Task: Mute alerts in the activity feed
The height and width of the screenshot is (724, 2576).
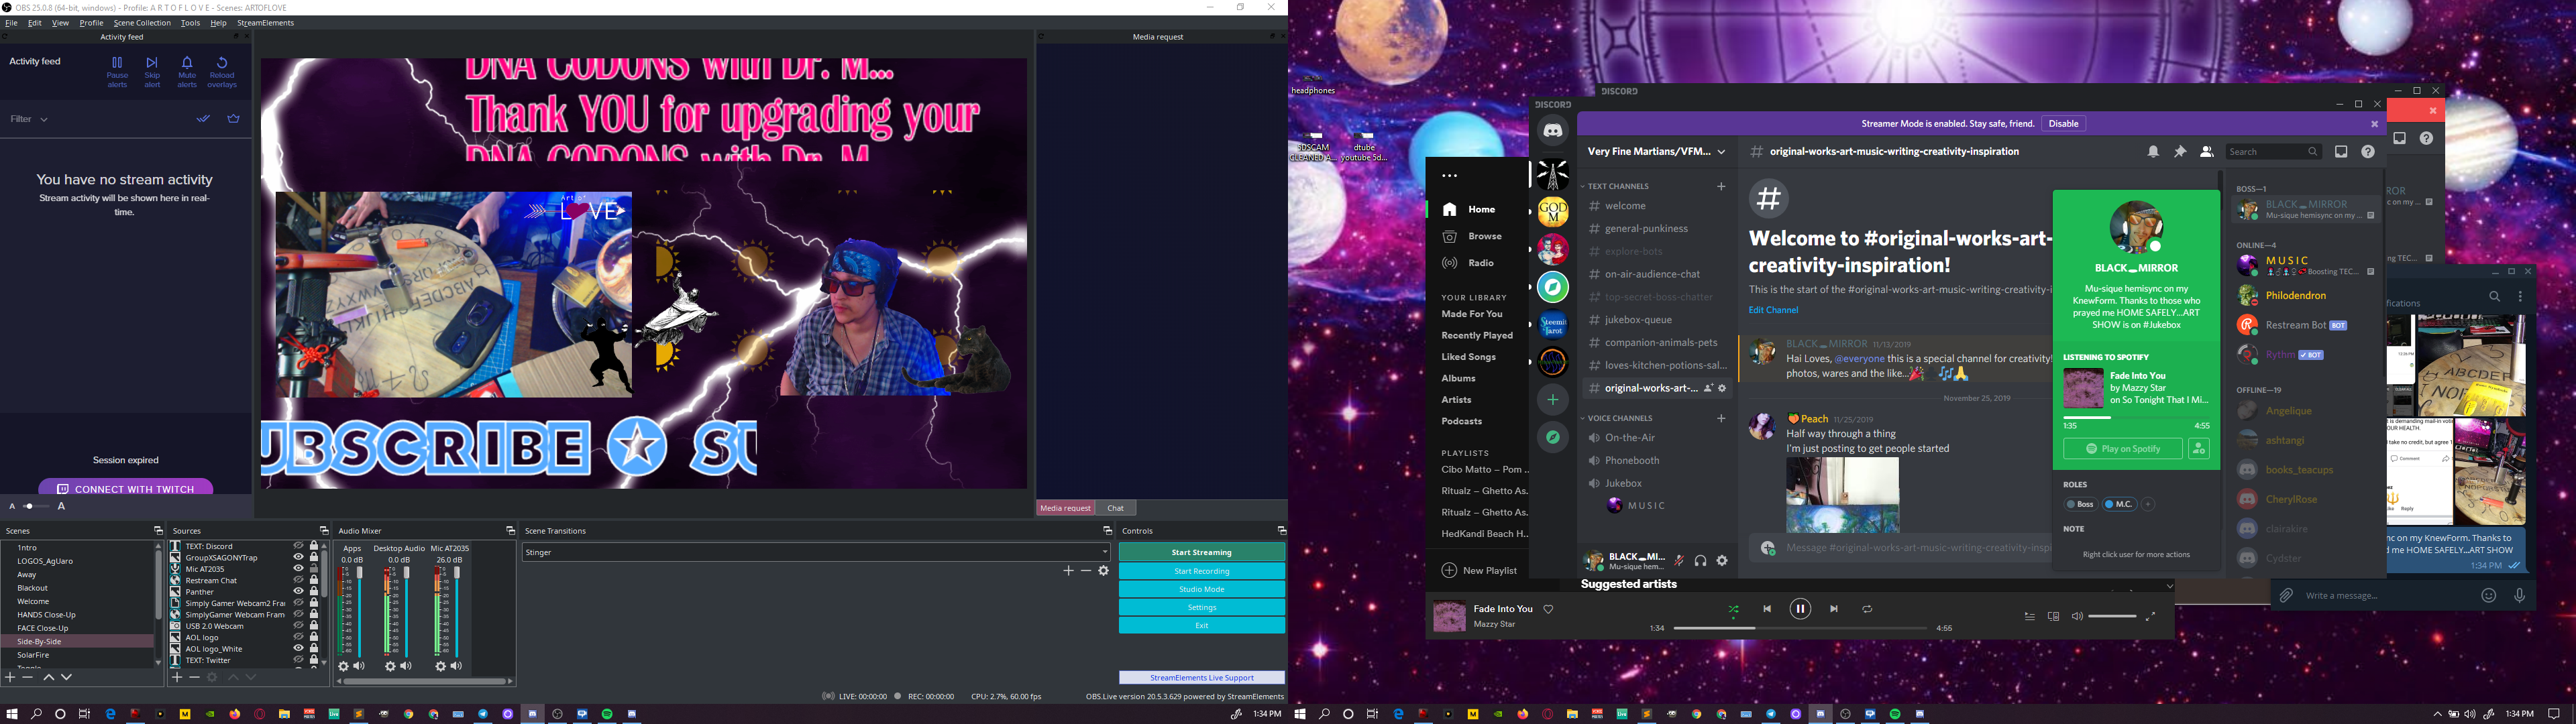Action: click(187, 72)
